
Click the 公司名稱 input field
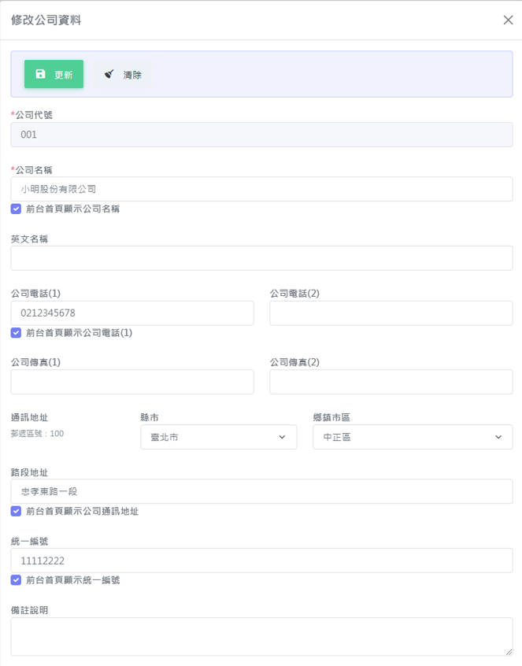[x=261, y=189]
